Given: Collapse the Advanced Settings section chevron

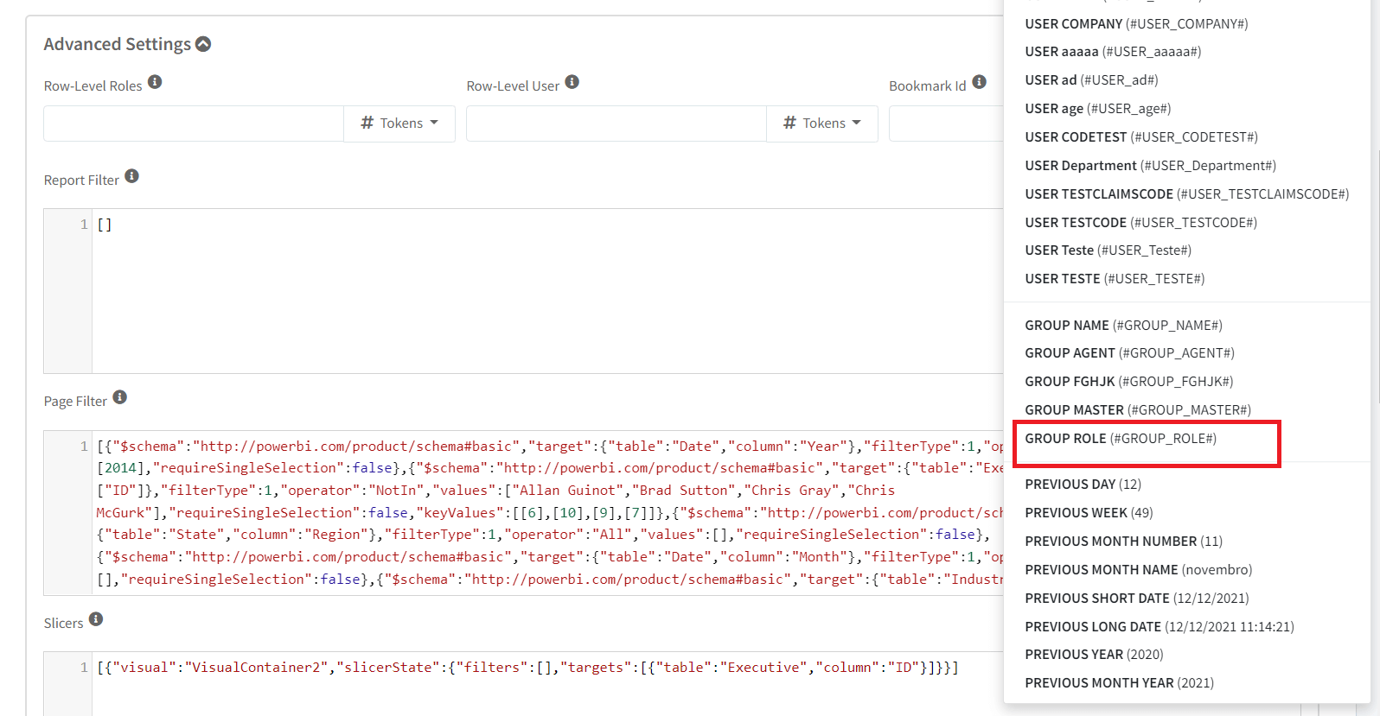Looking at the screenshot, I should pyautogui.click(x=203, y=44).
